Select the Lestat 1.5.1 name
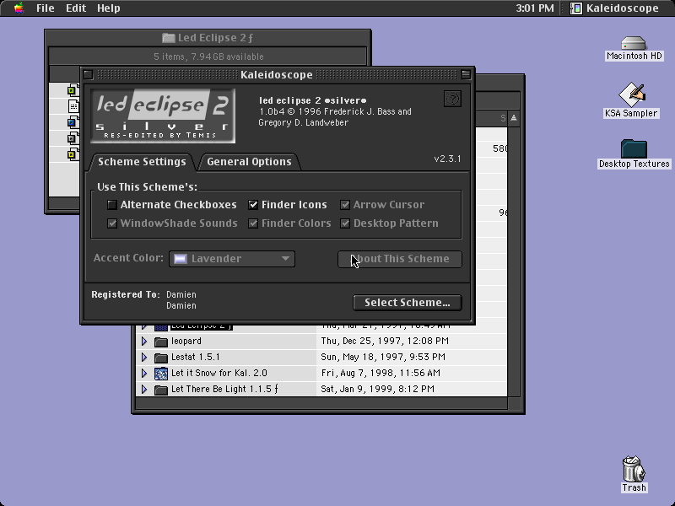 (196, 357)
